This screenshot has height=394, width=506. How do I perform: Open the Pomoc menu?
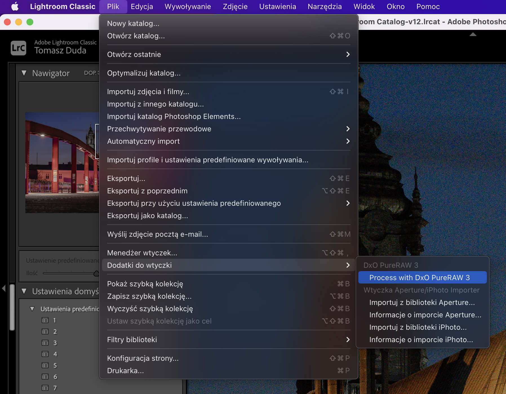428,6
